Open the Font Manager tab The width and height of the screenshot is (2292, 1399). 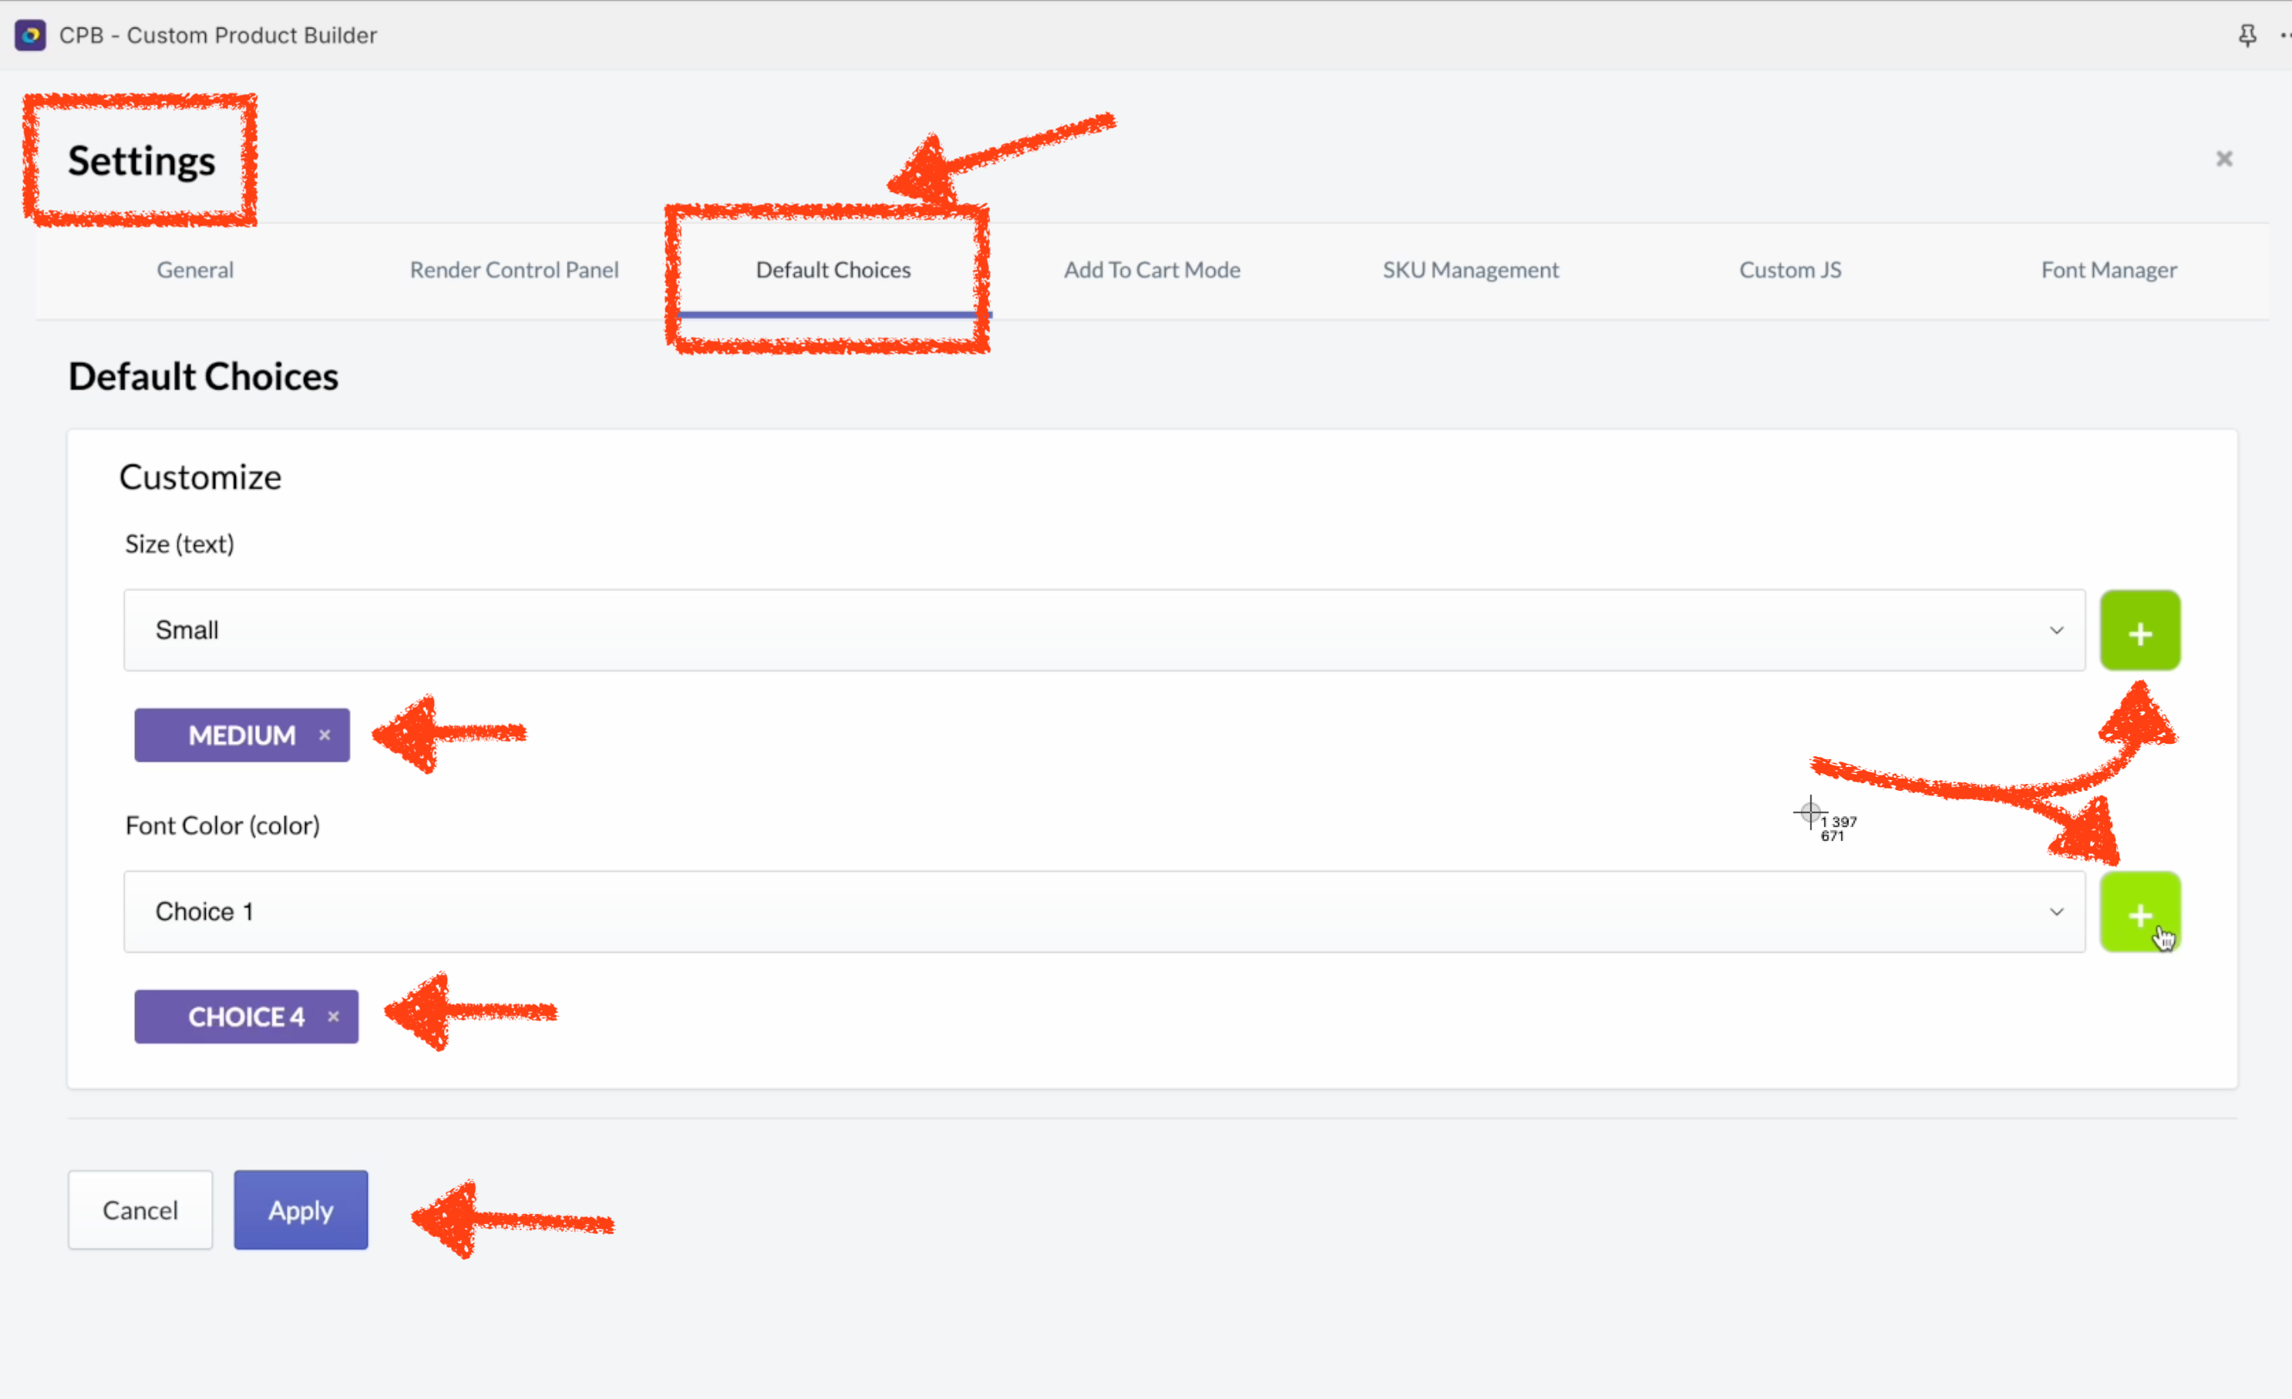pos(2109,270)
